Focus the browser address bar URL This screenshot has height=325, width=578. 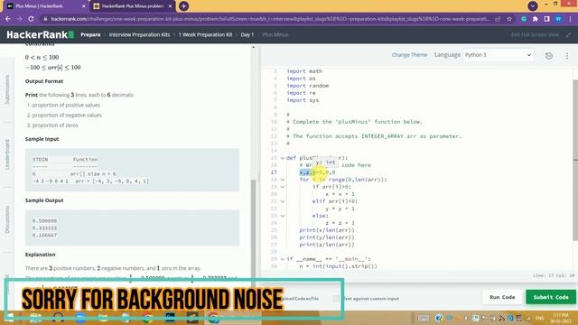[x=270, y=19]
